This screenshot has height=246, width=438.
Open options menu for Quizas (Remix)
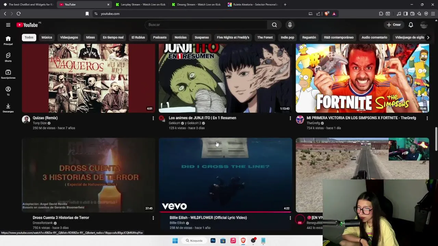click(153, 118)
